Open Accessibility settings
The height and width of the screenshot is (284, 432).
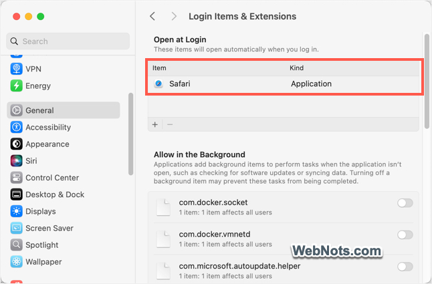tap(64, 127)
